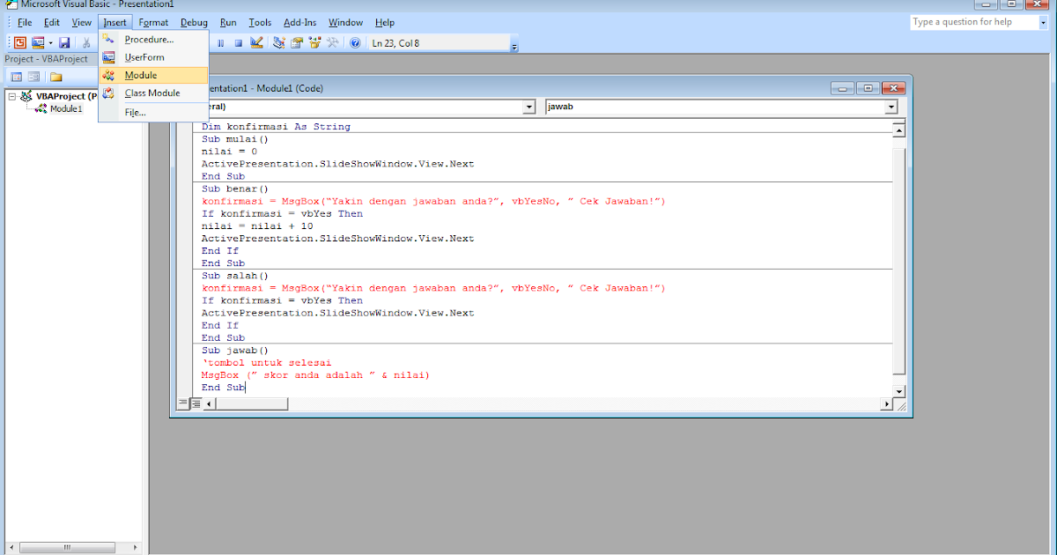Screen dimensions: 1057x555
Task: Open the help question box dropdown arrow
Action: (x=1041, y=22)
